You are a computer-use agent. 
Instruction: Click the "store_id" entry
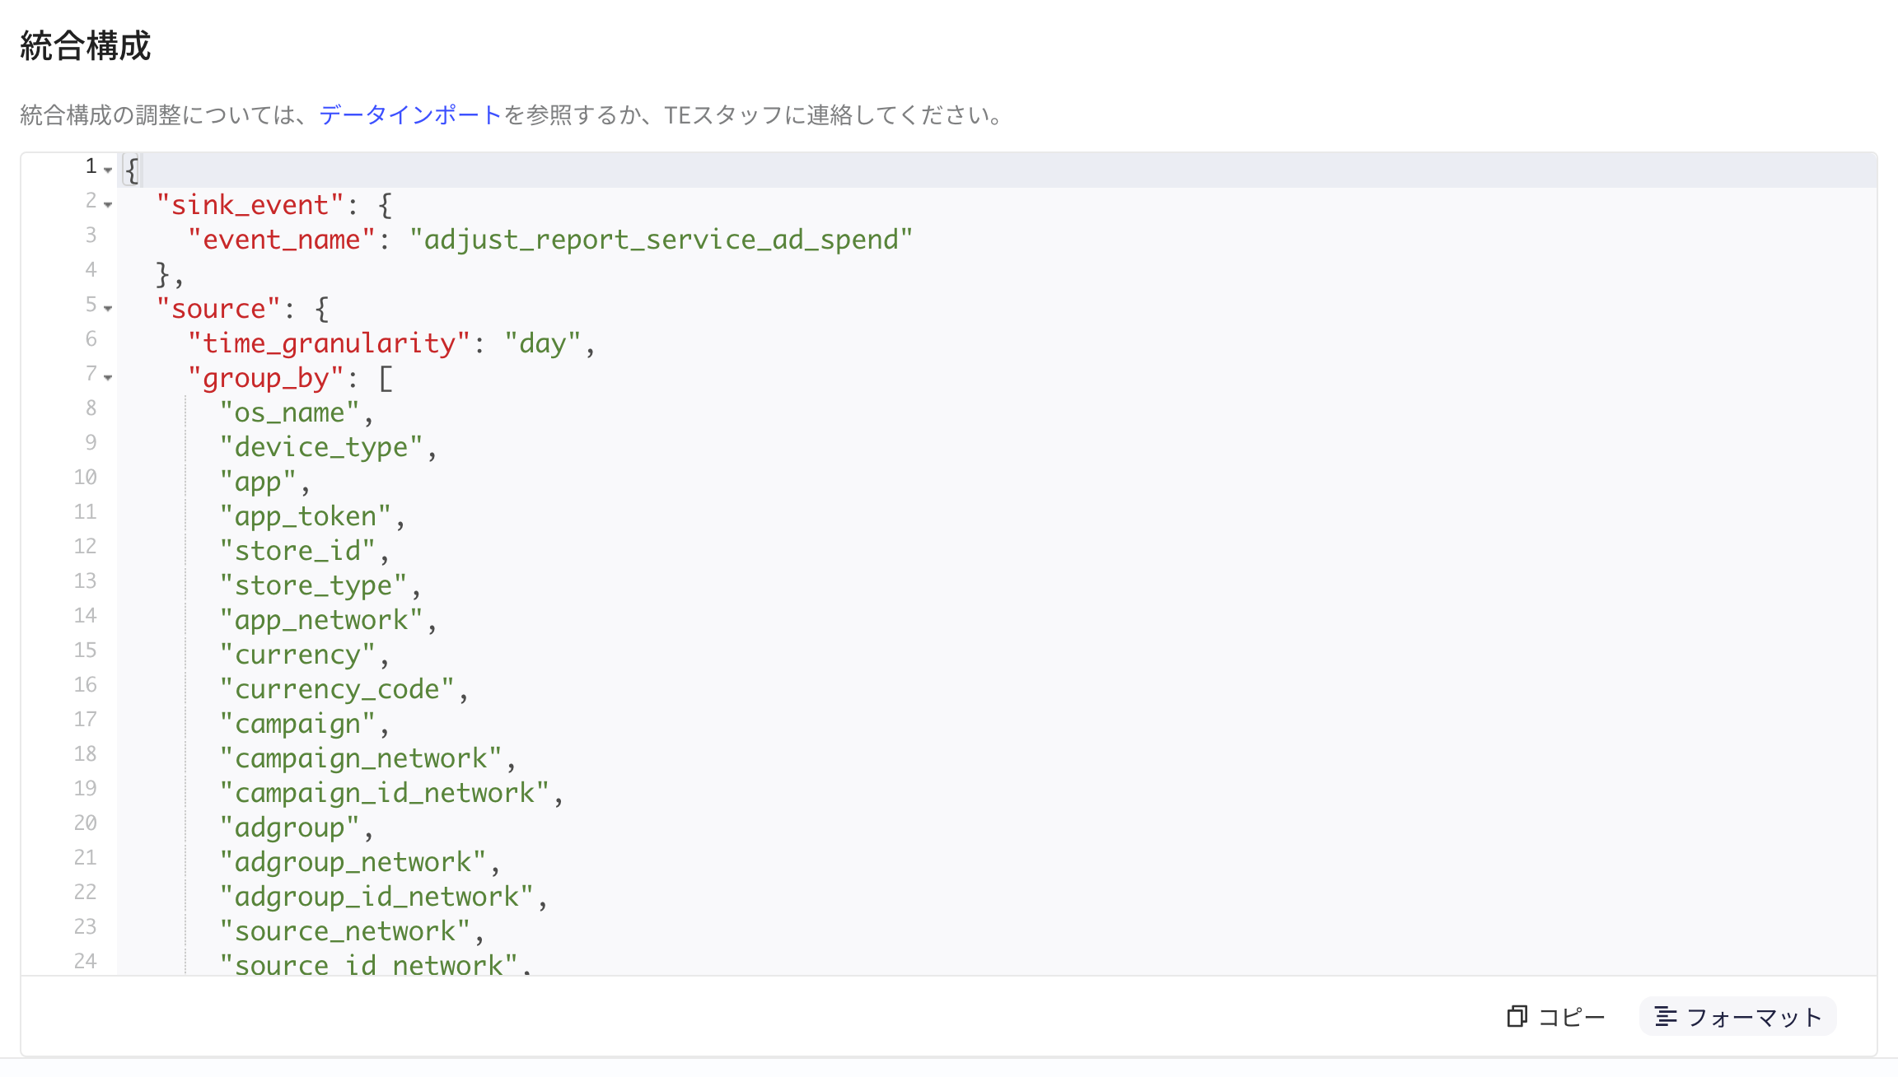297,551
